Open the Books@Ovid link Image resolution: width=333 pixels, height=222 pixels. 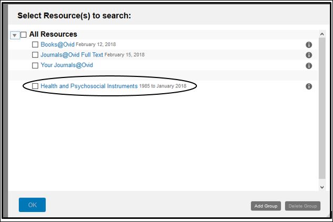pyautogui.click(x=57, y=45)
